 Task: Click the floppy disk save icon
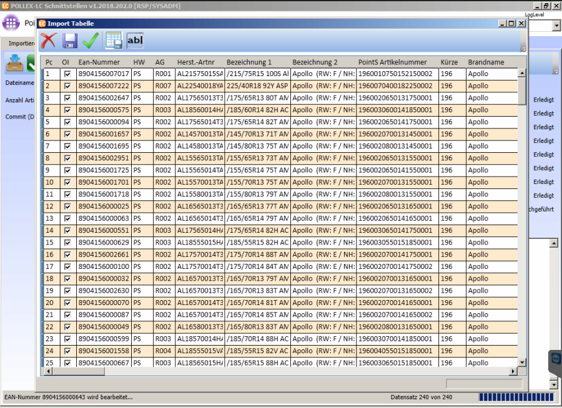[x=69, y=41]
